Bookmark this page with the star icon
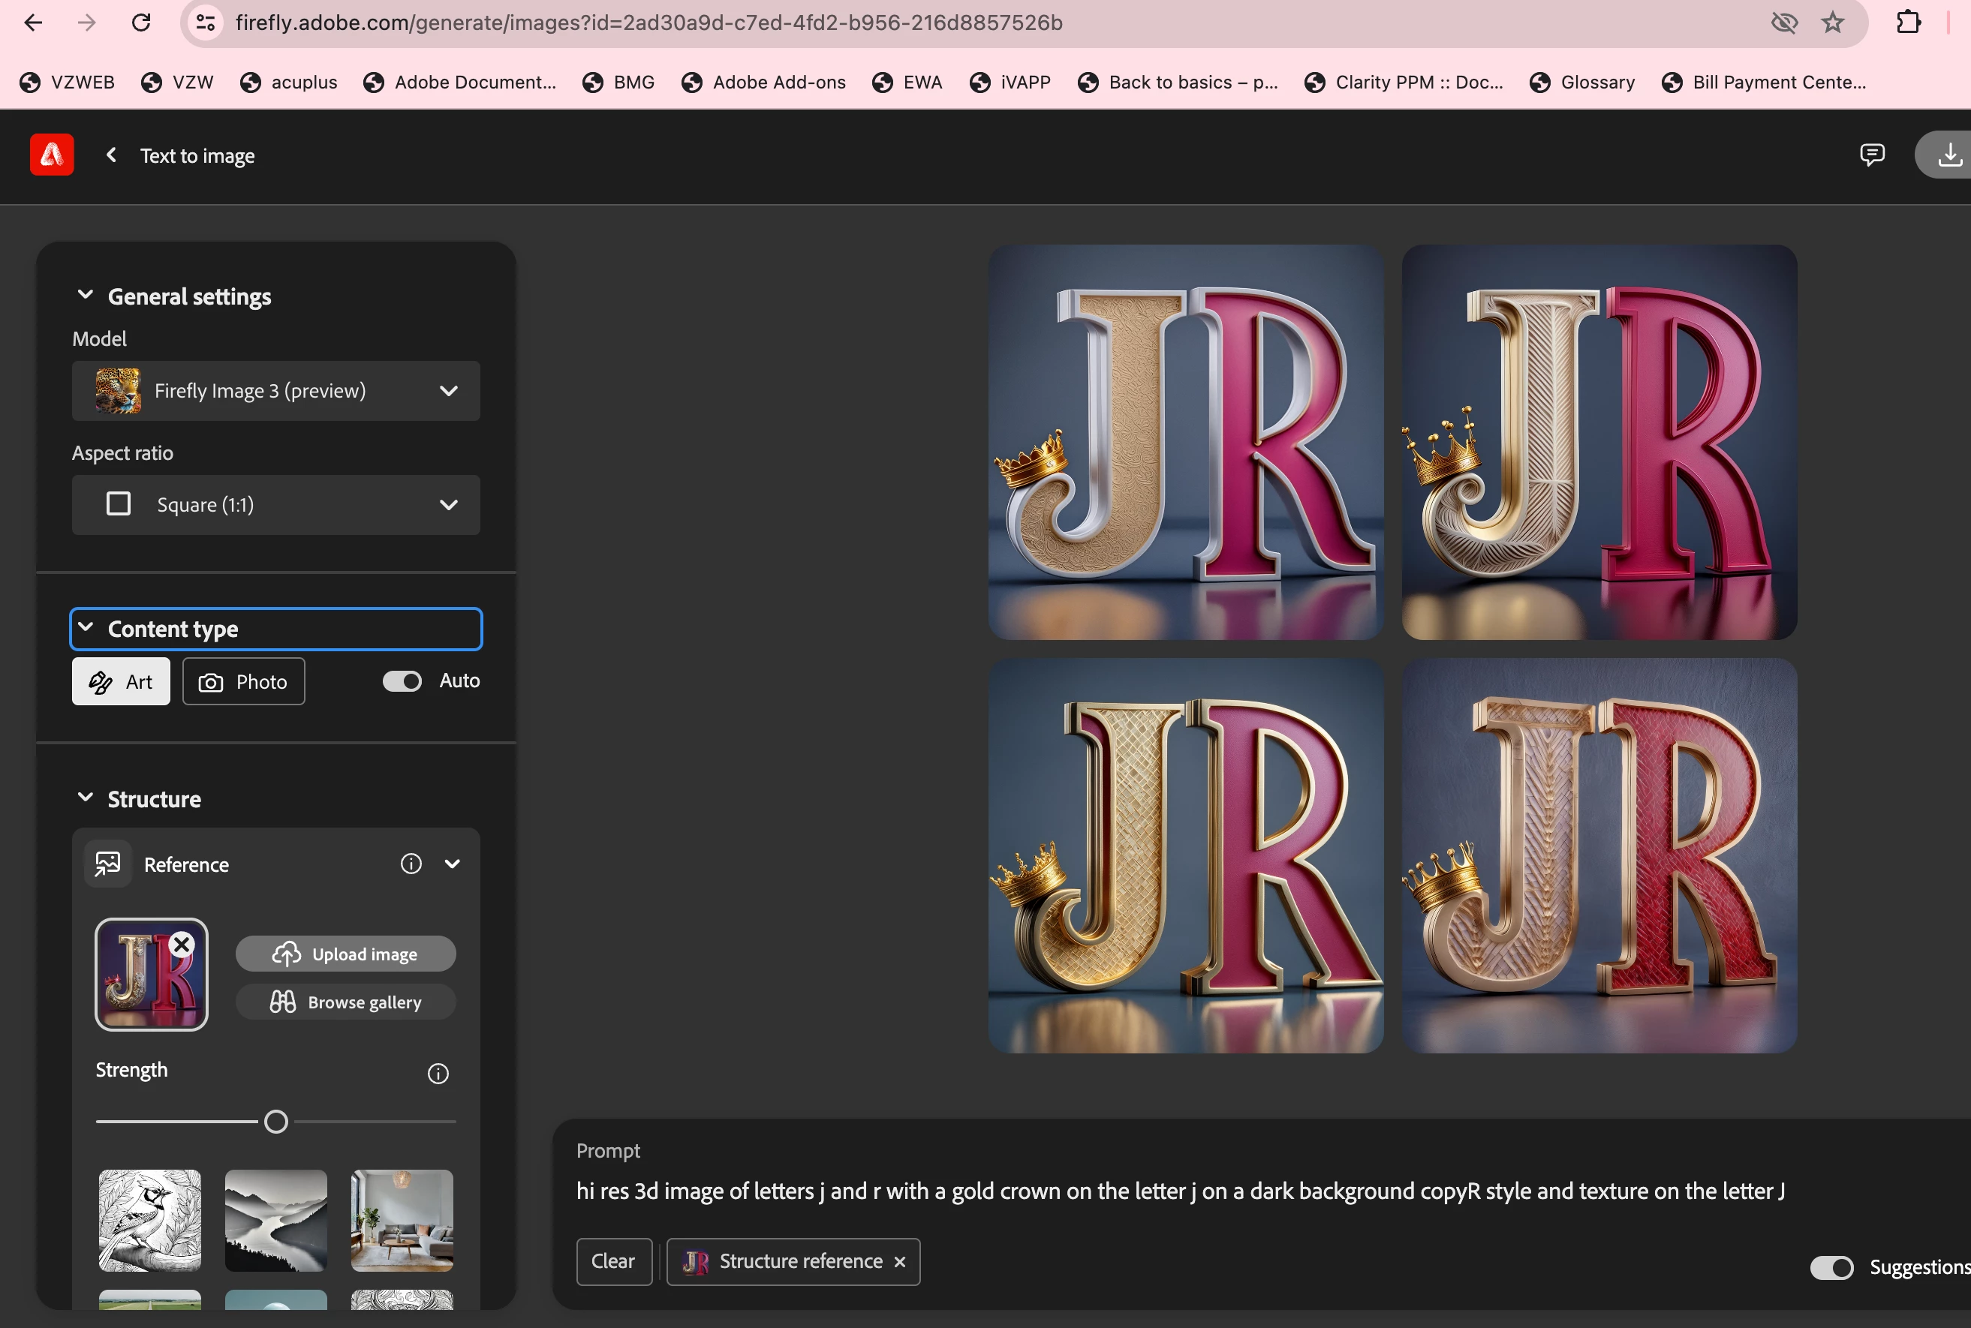Image resolution: width=1971 pixels, height=1328 pixels. [1832, 23]
